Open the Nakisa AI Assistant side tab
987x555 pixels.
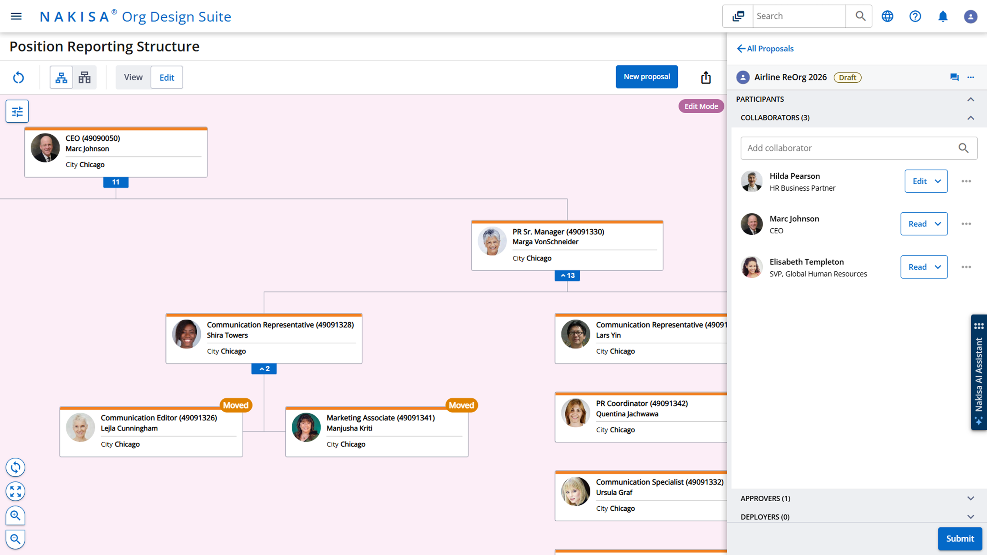(x=979, y=372)
